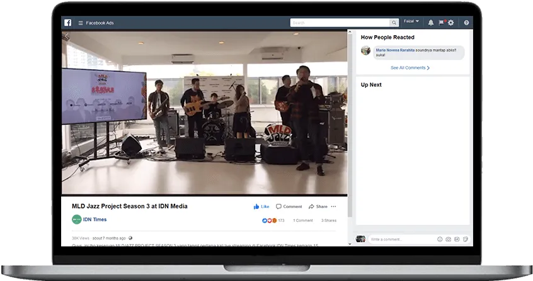Share the MLD Jazz Project video
This screenshot has height=281, width=533.
[318, 206]
